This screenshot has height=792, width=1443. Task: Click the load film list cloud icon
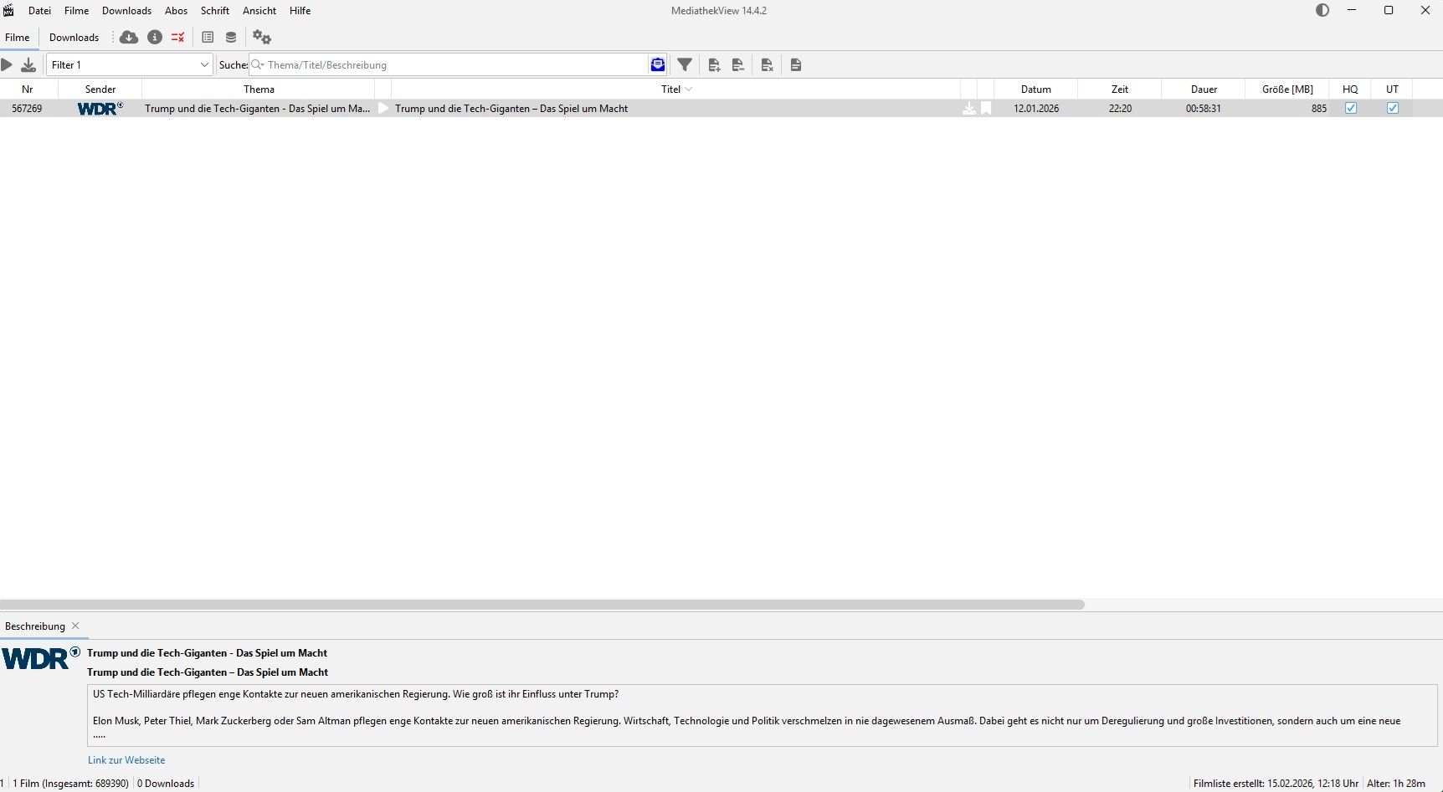(129, 37)
